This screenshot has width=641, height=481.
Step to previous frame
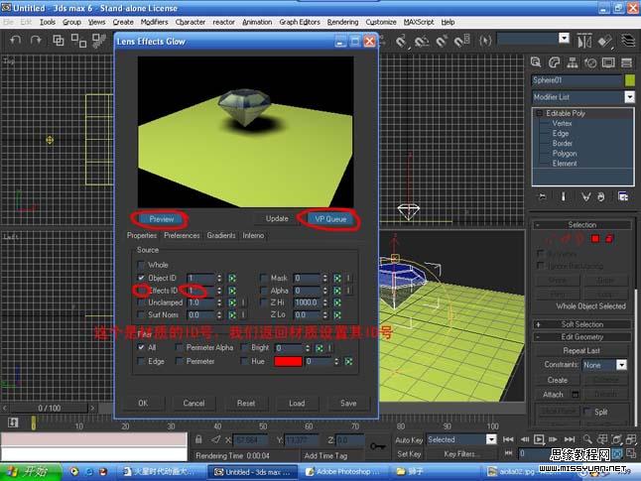(525, 439)
